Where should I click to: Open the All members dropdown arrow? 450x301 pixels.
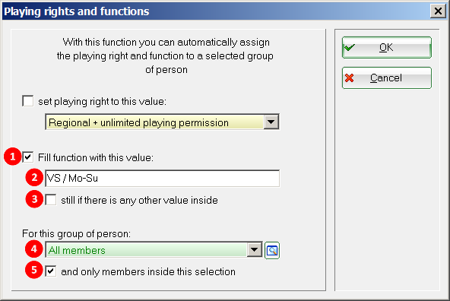coord(255,249)
